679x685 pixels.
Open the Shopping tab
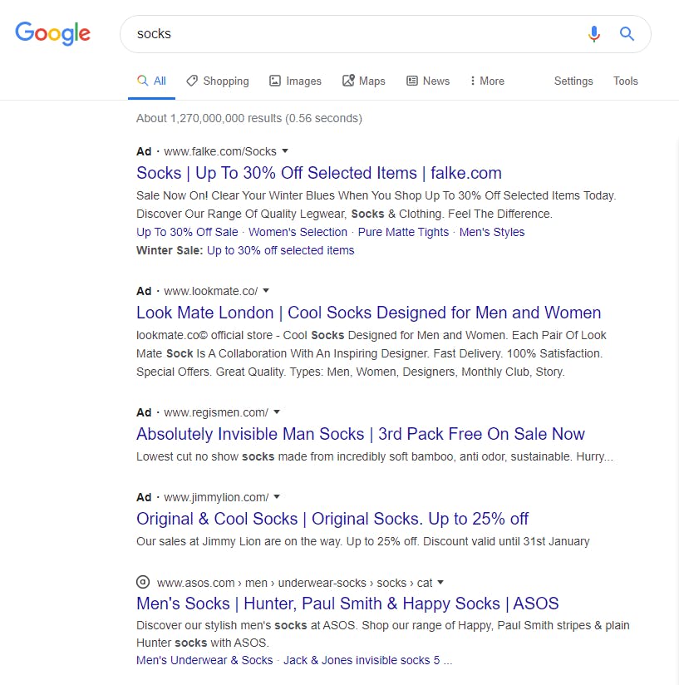pyautogui.click(x=217, y=81)
